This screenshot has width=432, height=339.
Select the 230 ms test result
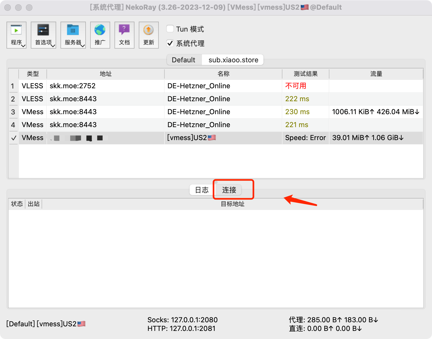(x=306, y=112)
